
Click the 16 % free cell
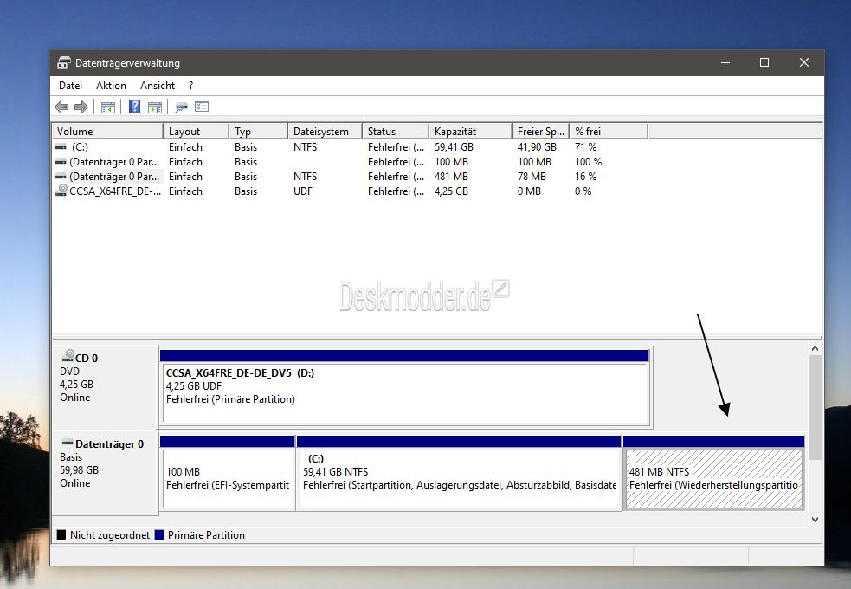pyautogui.click(x=585, y=177)
